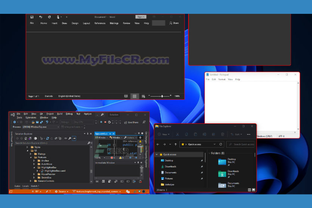Click the Source control button in VS status bar
Image resolution: width=312 pixels, height=208 pixels.
[x=62, y=192]
